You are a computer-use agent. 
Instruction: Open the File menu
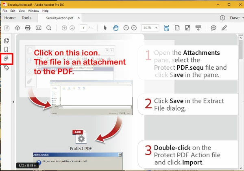click(4, 11)
